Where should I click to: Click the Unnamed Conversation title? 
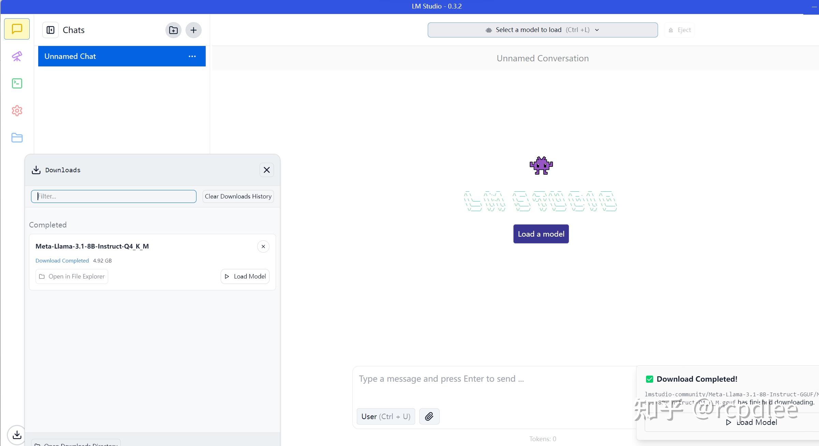coord(543,58)
